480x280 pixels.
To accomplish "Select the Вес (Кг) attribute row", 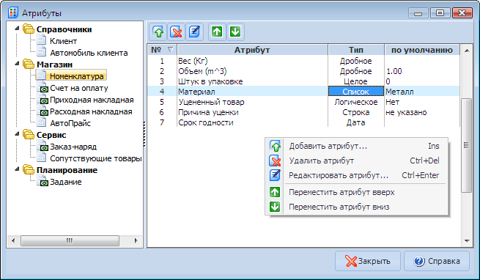I will [303, 61].
